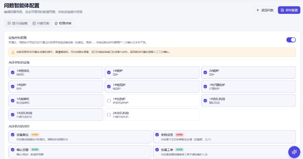Click the shield icon on 权限控制 tab

[x=56, y=24]
